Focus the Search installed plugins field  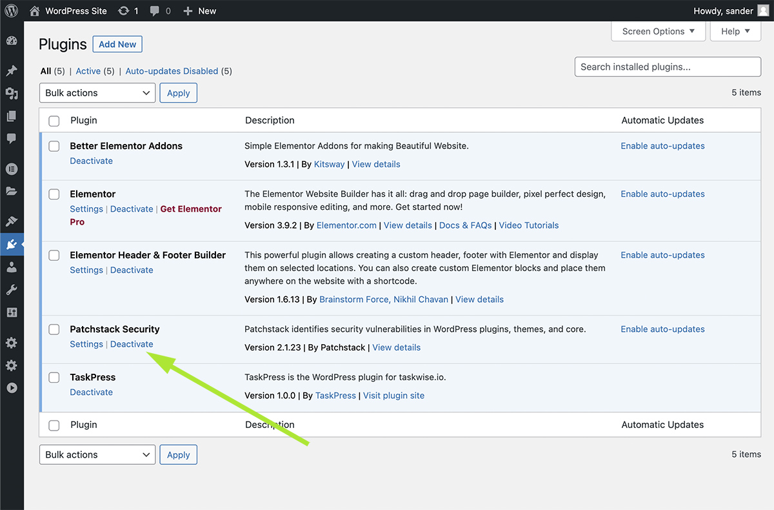point(668,66)
